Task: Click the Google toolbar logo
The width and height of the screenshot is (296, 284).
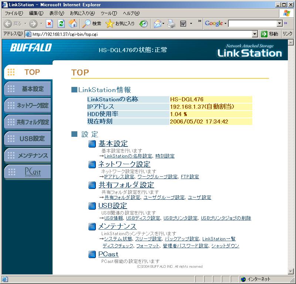Action: (x=214, y=24)
